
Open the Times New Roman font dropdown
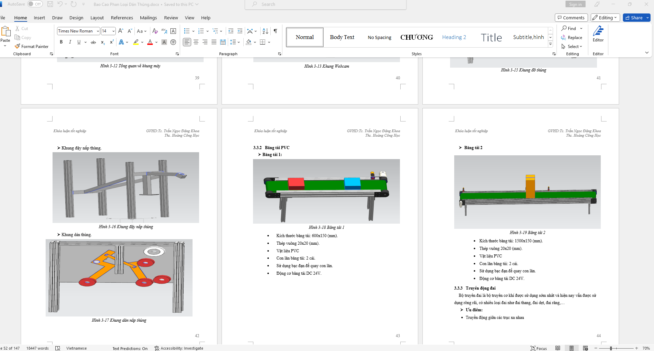(x=98, y=31)
